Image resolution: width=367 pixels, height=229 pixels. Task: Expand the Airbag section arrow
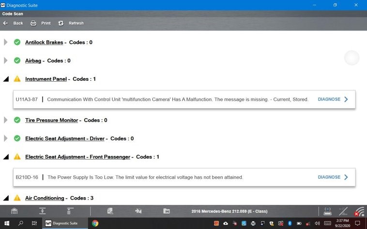6,61
